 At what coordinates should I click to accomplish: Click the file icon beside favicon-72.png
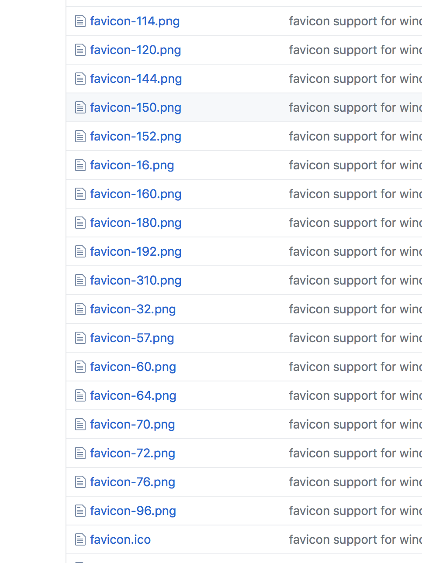(x=80, y=453)
